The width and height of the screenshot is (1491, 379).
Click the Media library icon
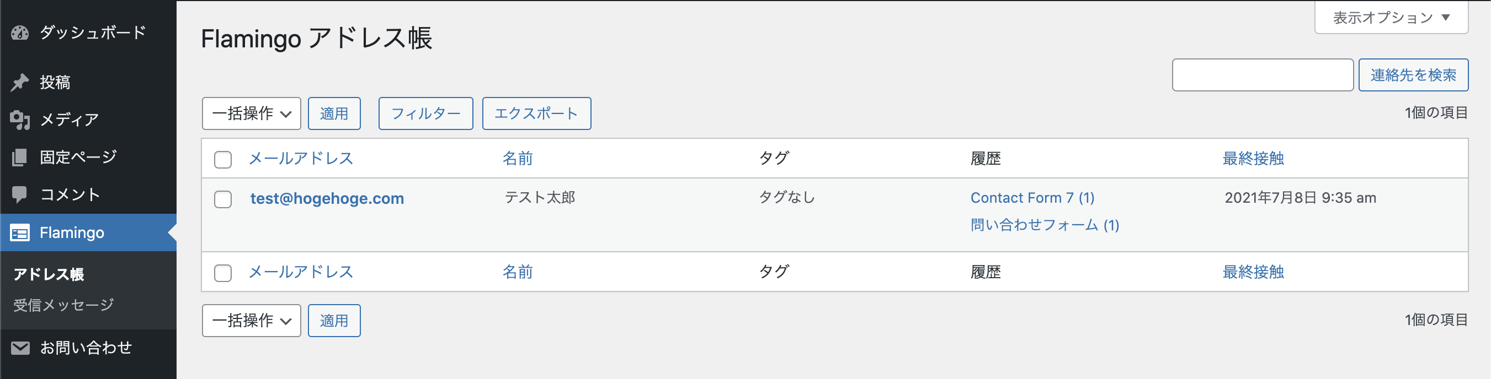20,120
